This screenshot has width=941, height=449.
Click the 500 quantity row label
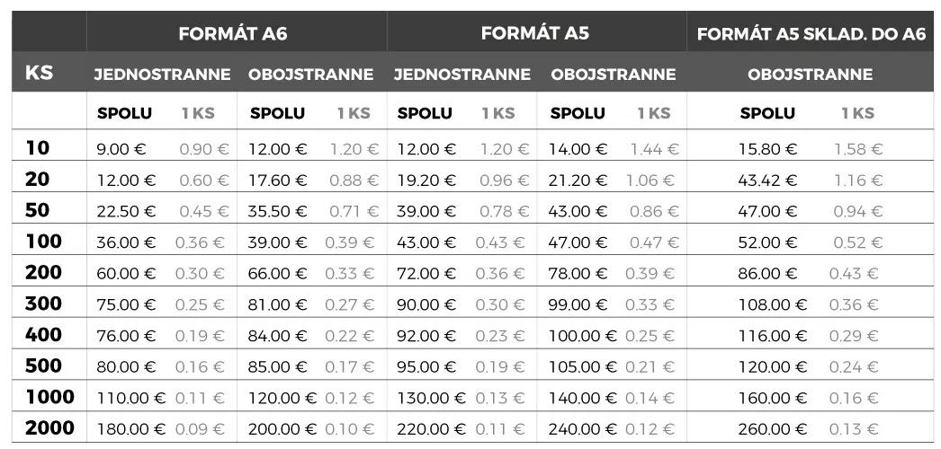pyautogui.click(x=43, y=366)
